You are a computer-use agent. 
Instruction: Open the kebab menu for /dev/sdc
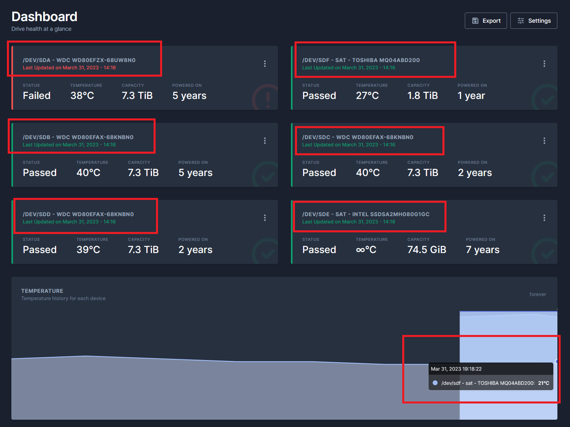click(544, 141)
